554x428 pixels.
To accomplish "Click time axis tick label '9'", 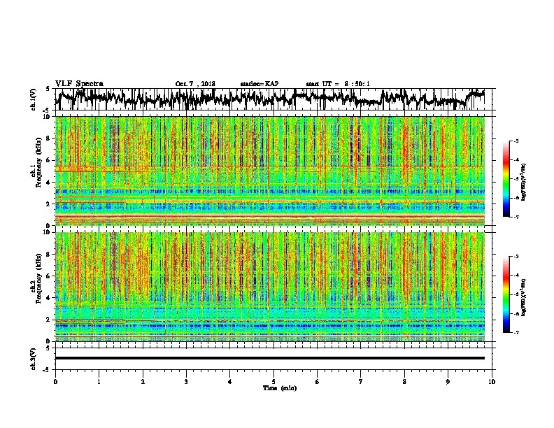I will pos(448,382).
